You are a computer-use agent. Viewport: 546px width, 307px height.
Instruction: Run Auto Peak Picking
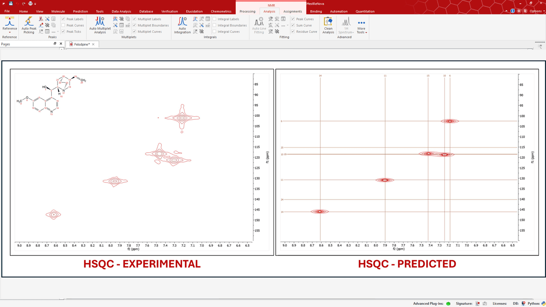pos(29,25)
